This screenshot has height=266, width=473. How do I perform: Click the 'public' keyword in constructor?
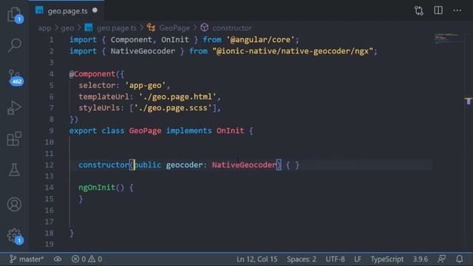148,165
